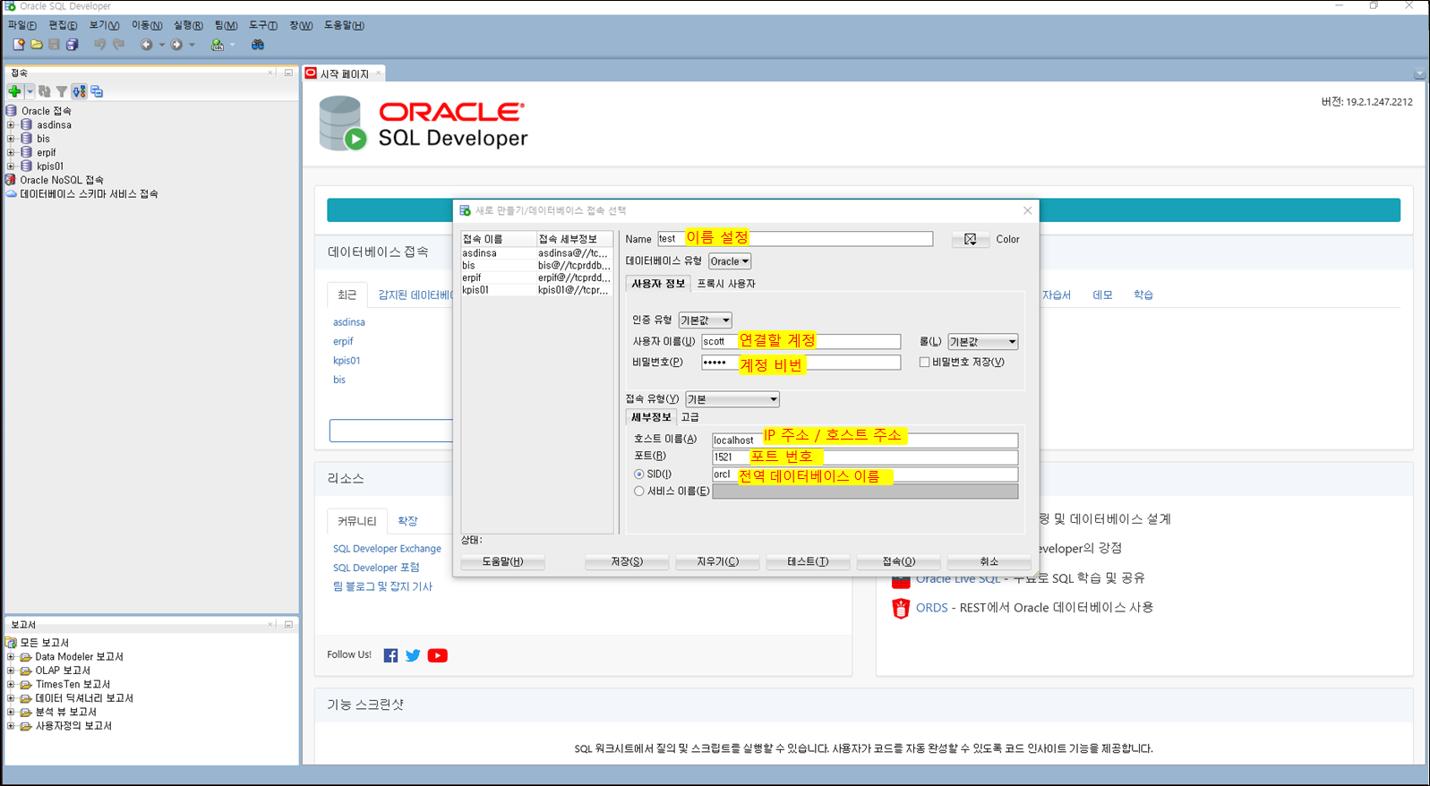
Task: Select the 서비스 이름 radio button
Action: click(638, 491)
